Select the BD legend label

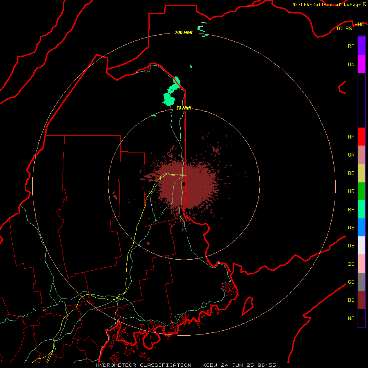click(351, 173)
